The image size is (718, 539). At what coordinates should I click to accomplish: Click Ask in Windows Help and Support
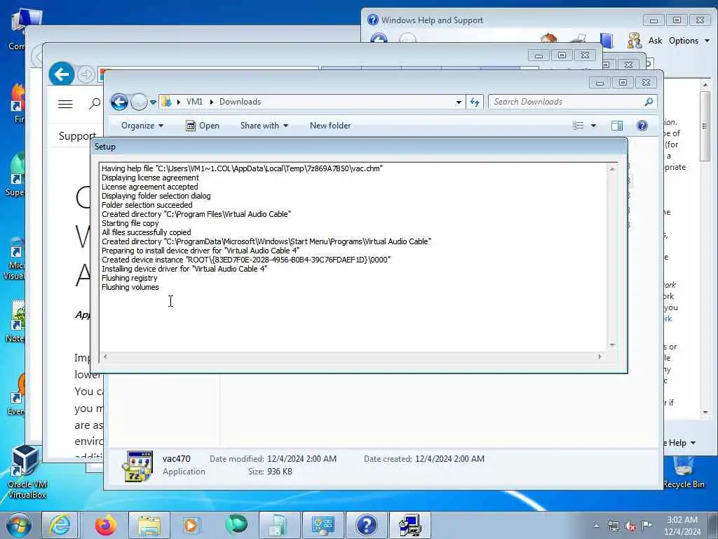pyautogui.click(x=655, y=41)
